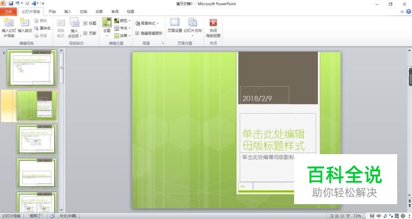Click the IME 中 language mode icon
This screenshot has height=219, width=412.
coord(379,216)
